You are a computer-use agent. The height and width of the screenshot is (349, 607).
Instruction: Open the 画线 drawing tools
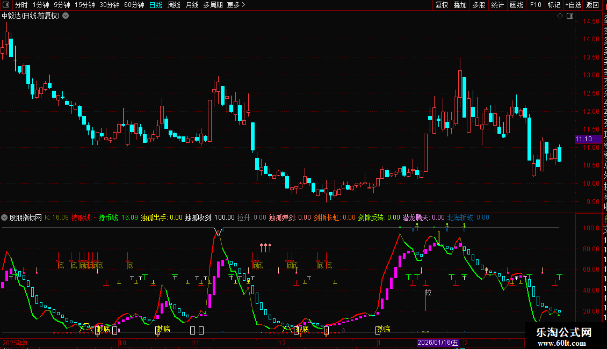(x=516, y=5)
